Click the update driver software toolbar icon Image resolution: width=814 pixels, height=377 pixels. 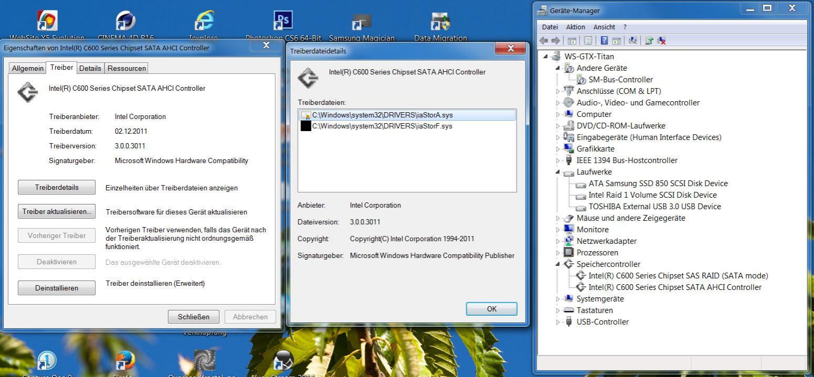tap(649, 40)
